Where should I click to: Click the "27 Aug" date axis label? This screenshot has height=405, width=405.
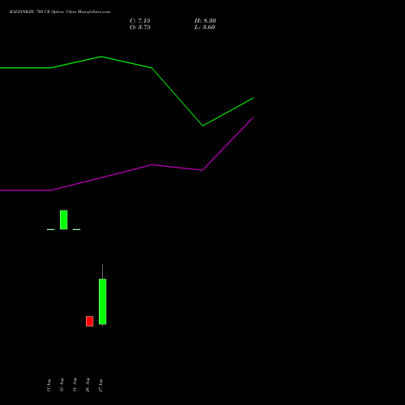click(x=100, y=385)
